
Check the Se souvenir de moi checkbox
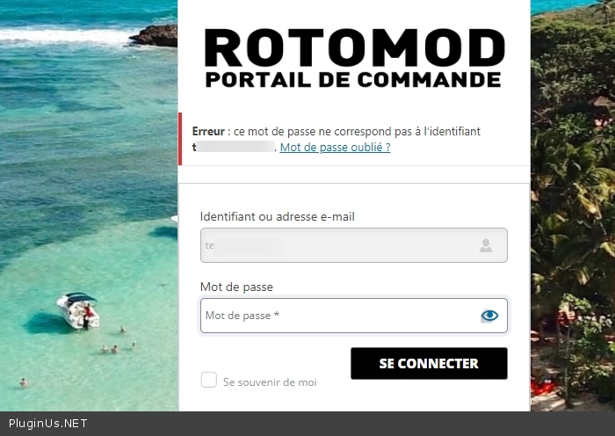209,380
